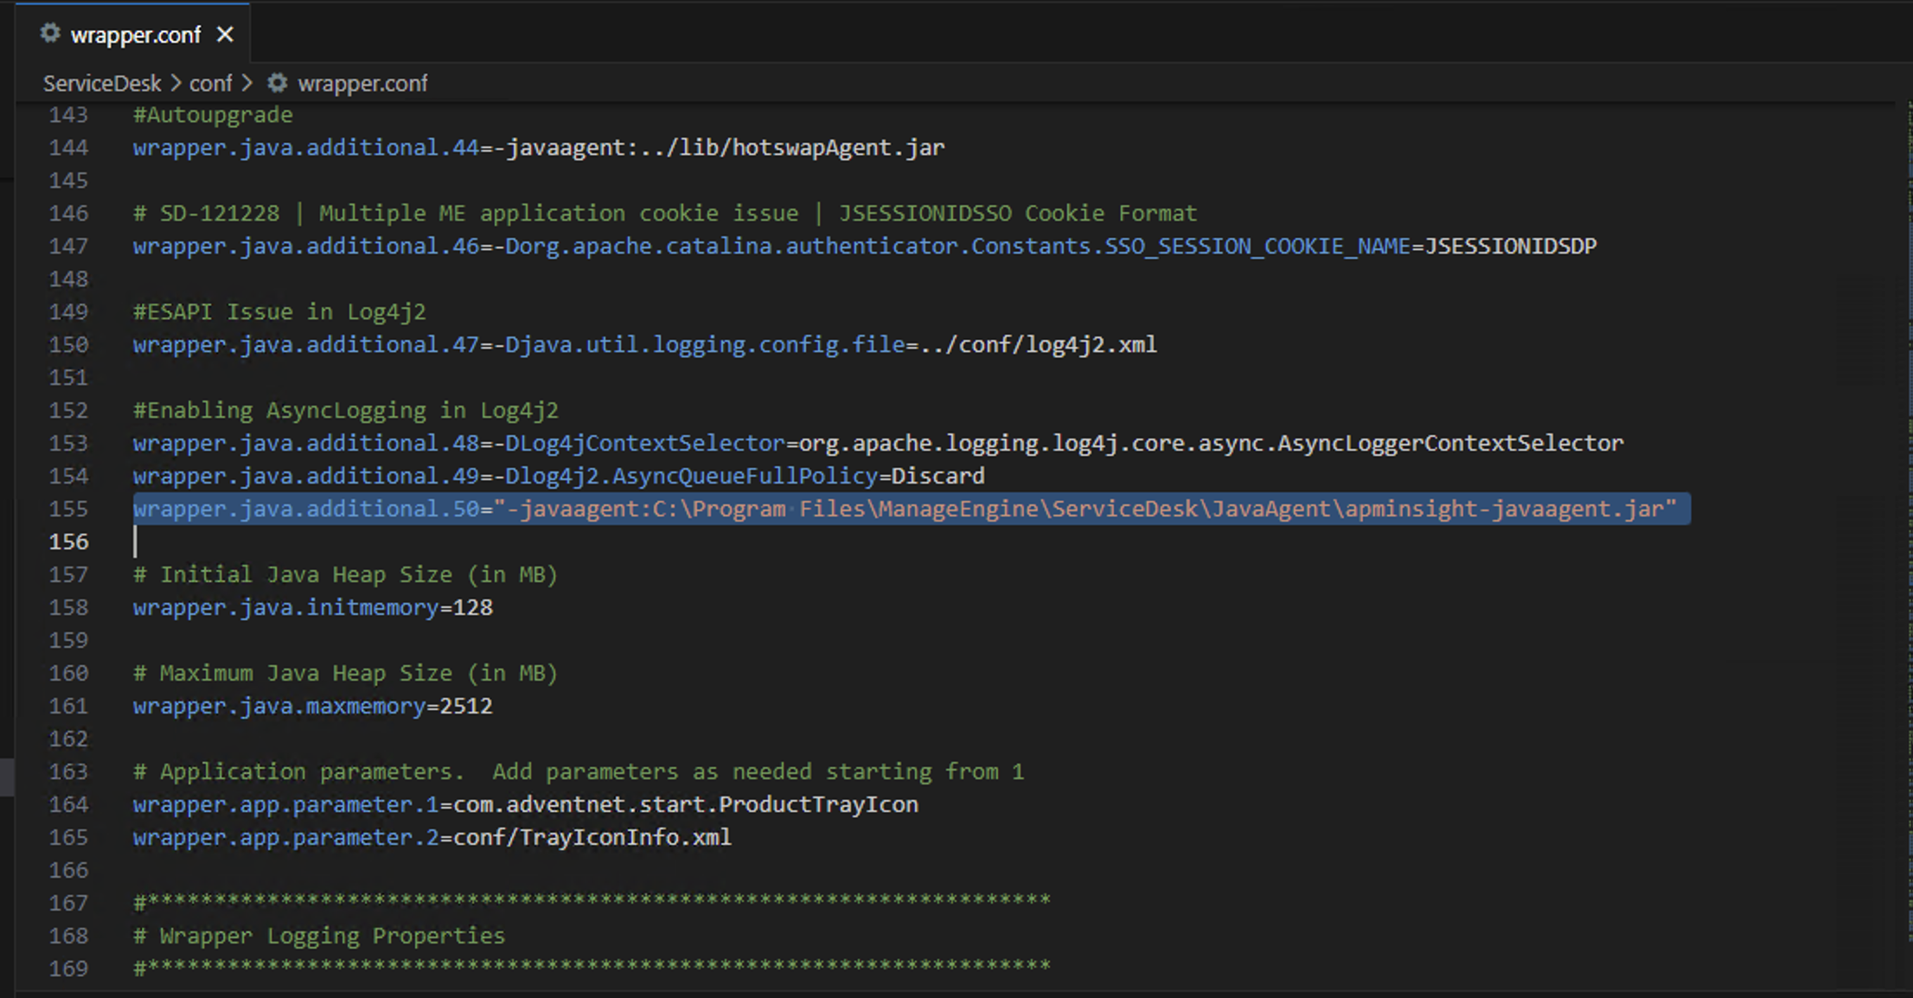Click line number 155 in gutter
This screenshot has width=1913, height=998.
68,509
